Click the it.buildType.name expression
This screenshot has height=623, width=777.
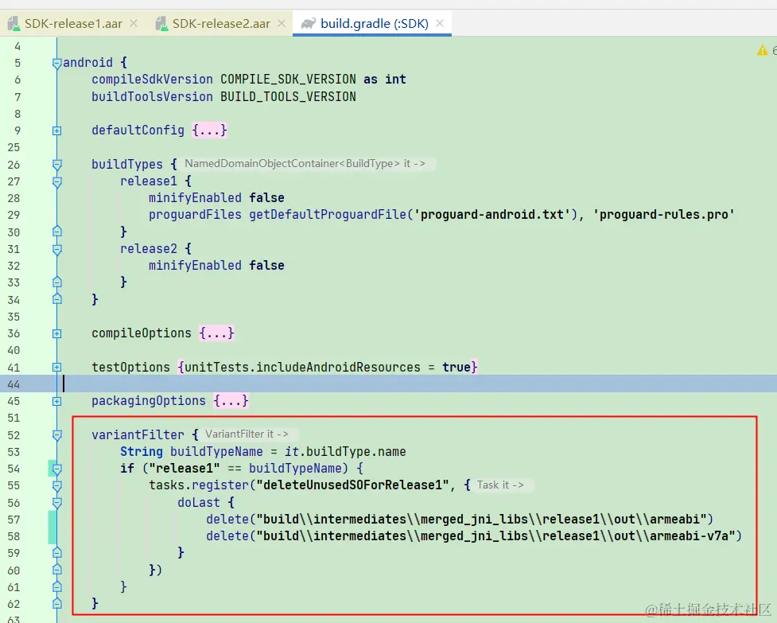345,451
